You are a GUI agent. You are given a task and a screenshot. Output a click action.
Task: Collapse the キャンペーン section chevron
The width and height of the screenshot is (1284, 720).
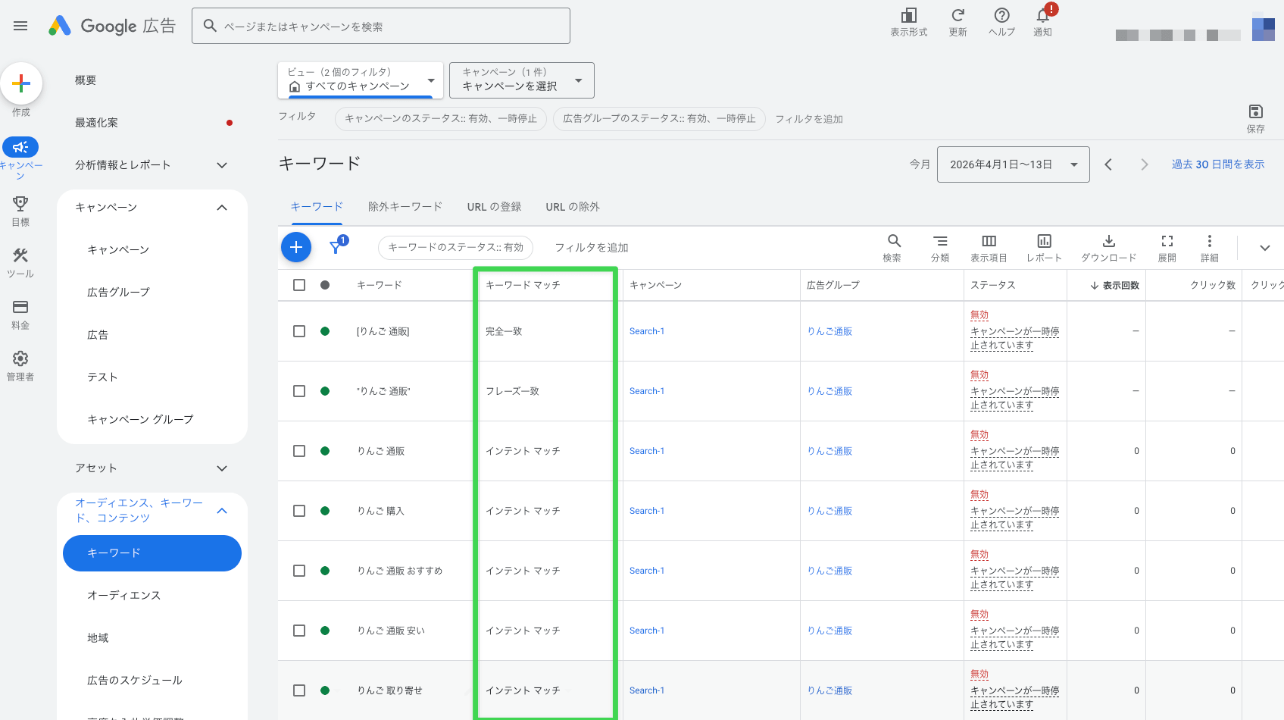(222, 207)
